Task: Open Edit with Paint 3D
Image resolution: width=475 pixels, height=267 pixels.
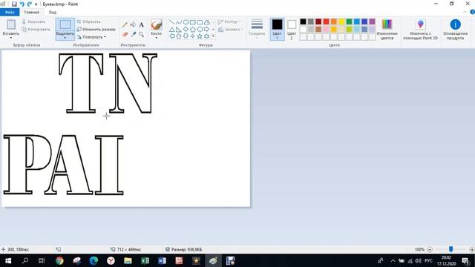Action: tap(420, 29)
